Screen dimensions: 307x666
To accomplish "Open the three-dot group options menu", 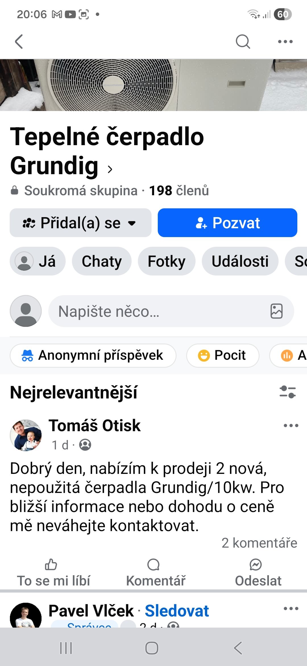I will coord(285,42).
